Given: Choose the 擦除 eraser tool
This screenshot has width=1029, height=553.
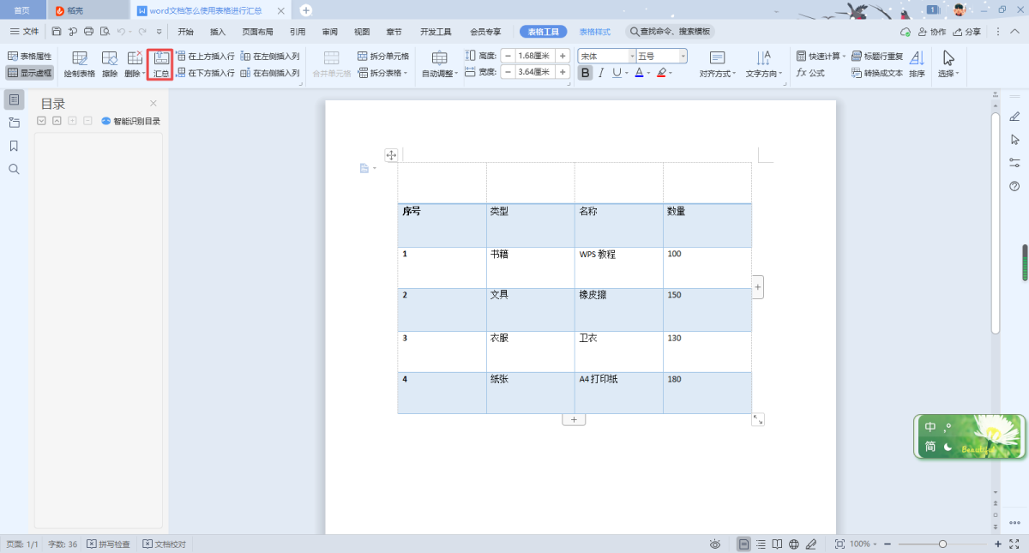Looking at the screenshot, I should [x=110, y=64].
